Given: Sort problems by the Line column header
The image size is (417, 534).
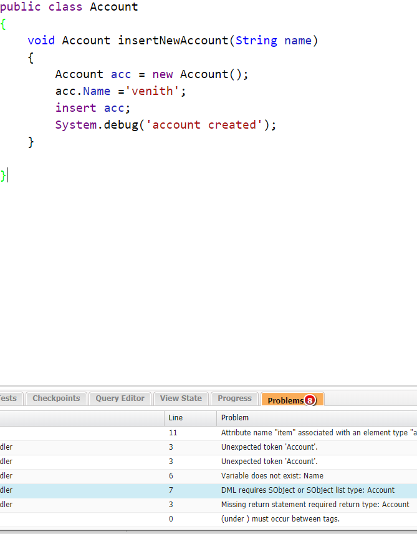Looking at the screenshot, I should (176, 418).
